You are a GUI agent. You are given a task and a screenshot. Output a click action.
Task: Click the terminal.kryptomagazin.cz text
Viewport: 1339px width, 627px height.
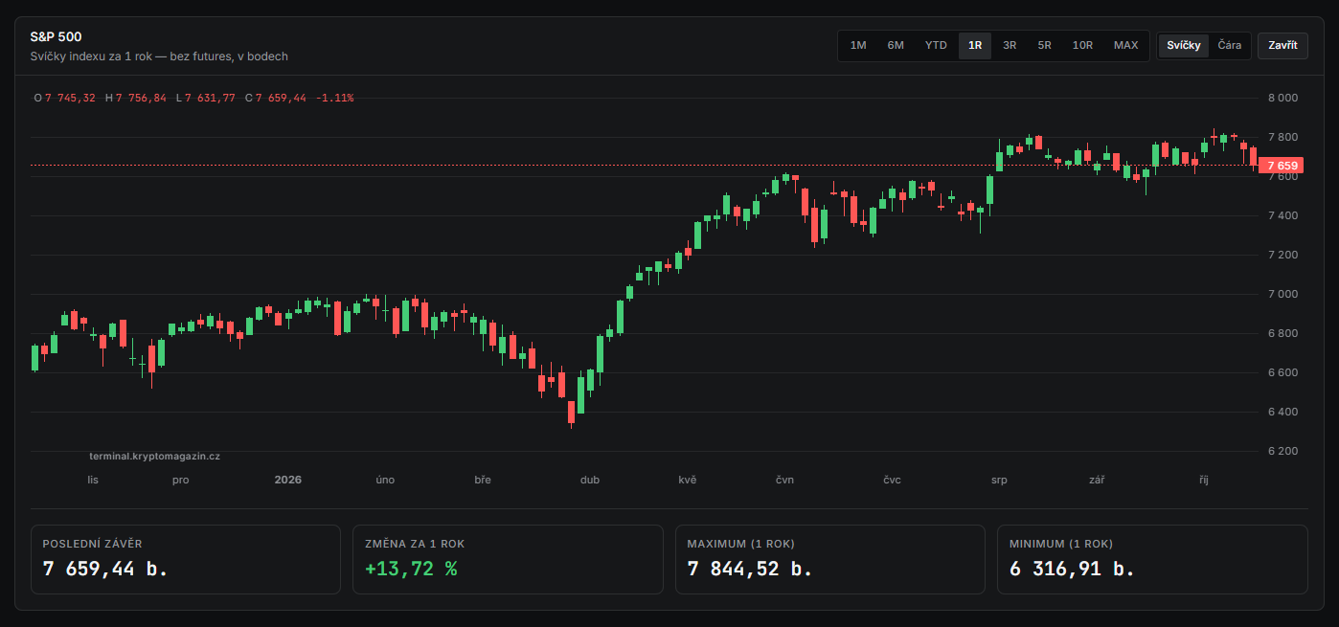154,457
